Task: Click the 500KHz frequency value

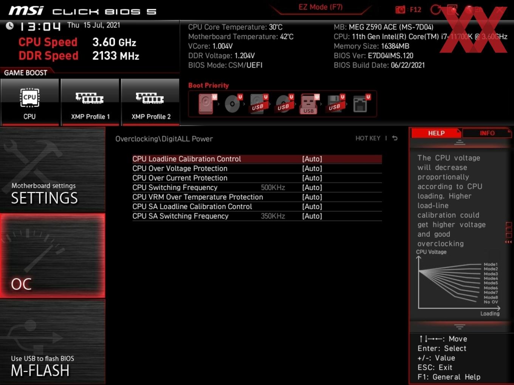Action: pyautogui.click(x=273, y=188)
